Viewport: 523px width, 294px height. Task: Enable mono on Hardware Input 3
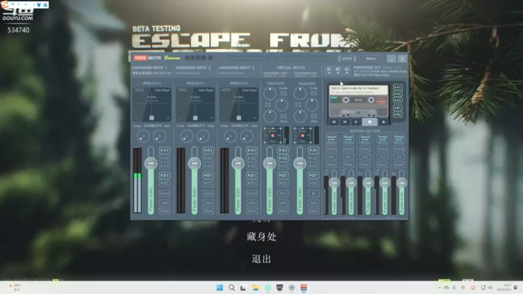click(x=252, y=193)
